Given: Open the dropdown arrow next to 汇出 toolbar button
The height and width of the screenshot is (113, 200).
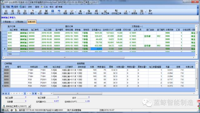Looking at the screenshot, I should pyautogui.click(x=145, y=12).
